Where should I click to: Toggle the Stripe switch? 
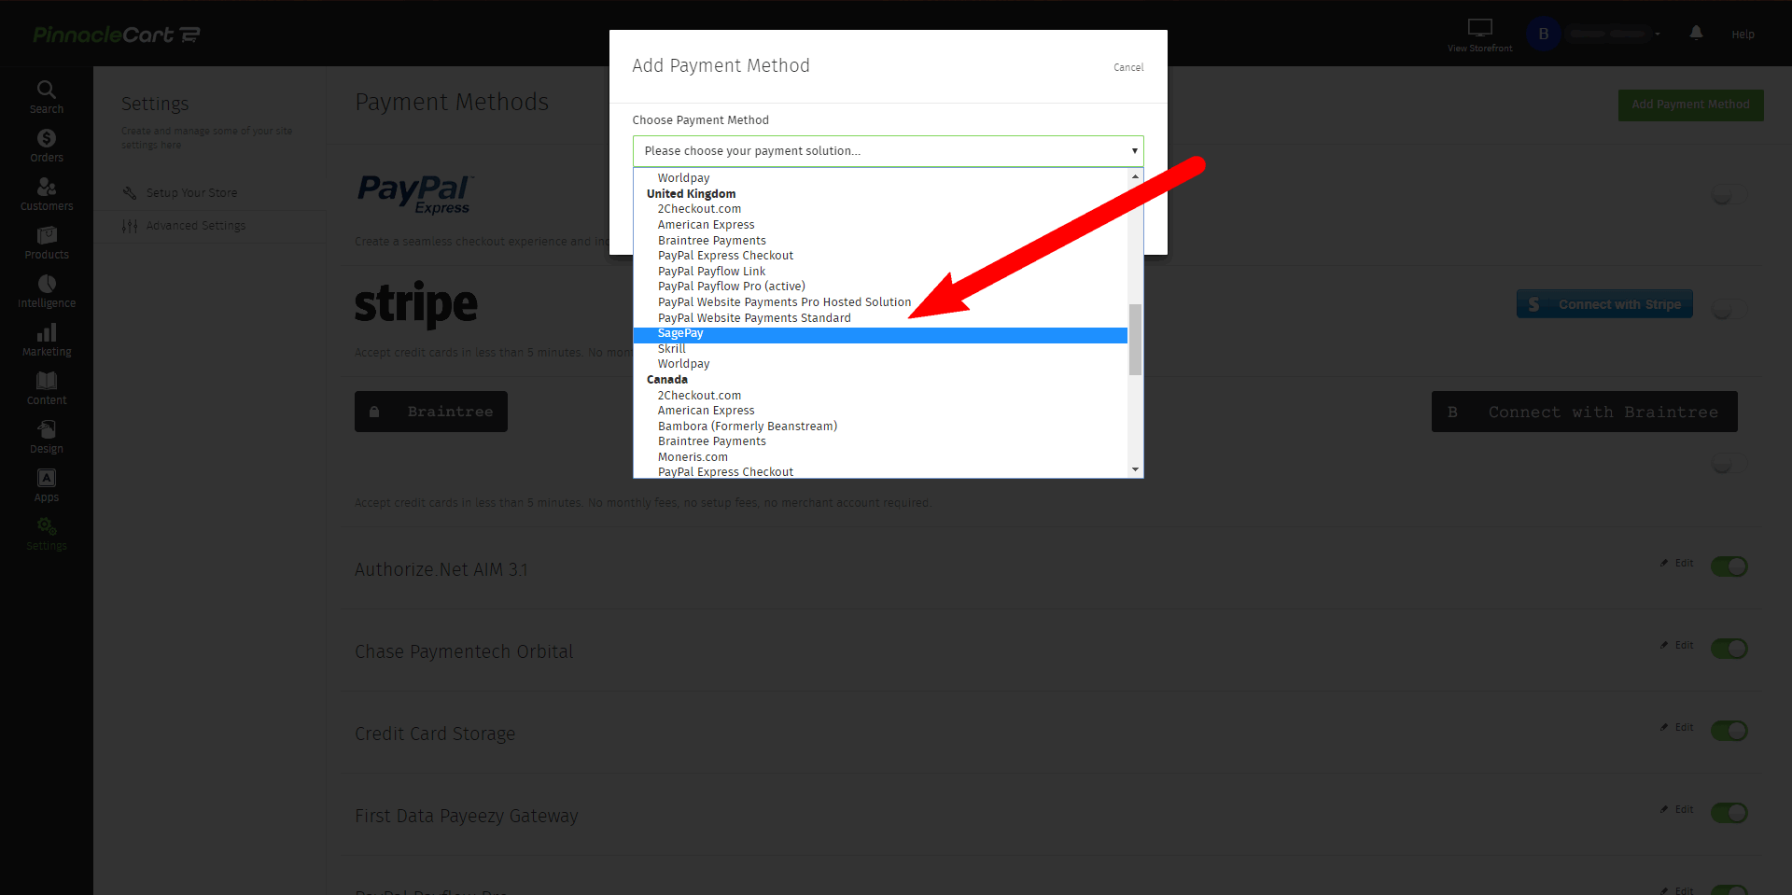[x=1729, y=310]
